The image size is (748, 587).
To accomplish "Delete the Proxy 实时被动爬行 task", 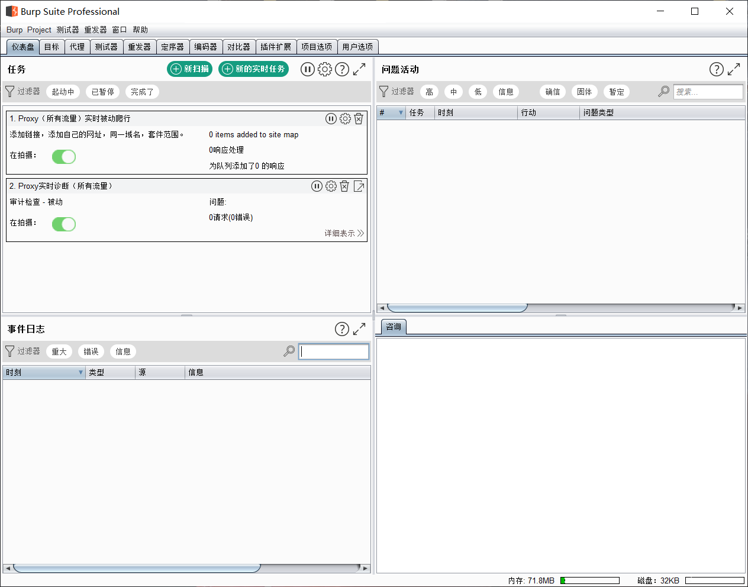I will [x=359, y=118].
